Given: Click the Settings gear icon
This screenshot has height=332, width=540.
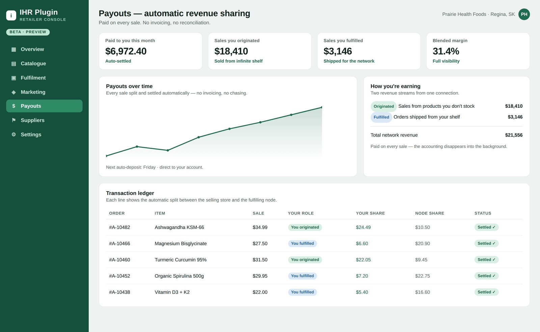Looking at the screenshot, I should (x=14, y=134).
